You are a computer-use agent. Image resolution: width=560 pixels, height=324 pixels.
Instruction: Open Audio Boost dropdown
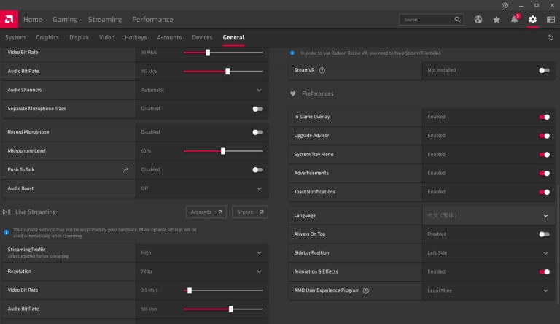(202, 188)
